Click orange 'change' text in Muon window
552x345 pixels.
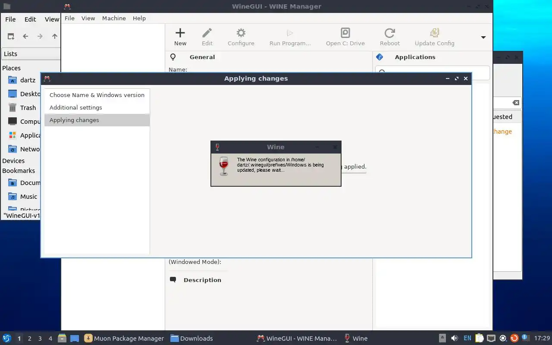502,132
